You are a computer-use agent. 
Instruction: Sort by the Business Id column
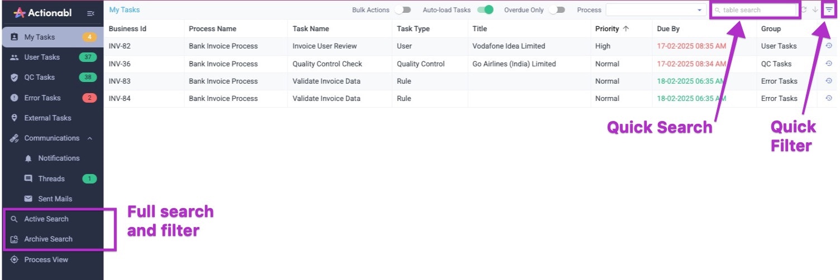[x=127, y=28]
